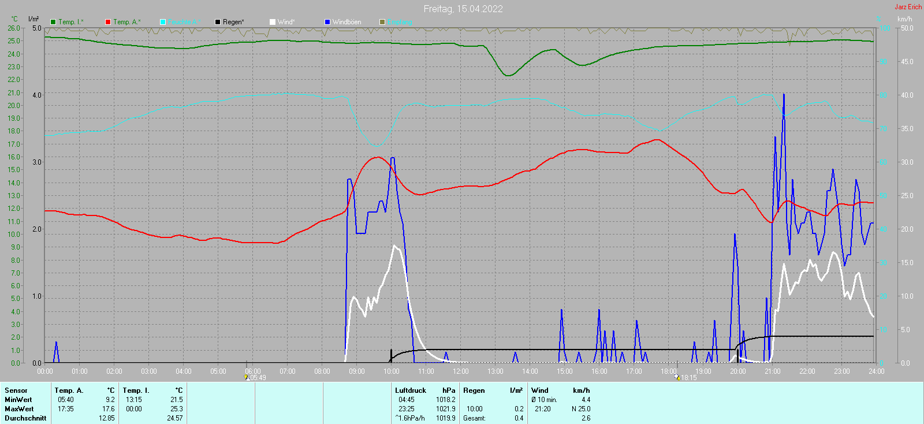The image size is (924, 424).
Task: Click the '04:45' pressure time cell
Action: (x=407, y=400)
